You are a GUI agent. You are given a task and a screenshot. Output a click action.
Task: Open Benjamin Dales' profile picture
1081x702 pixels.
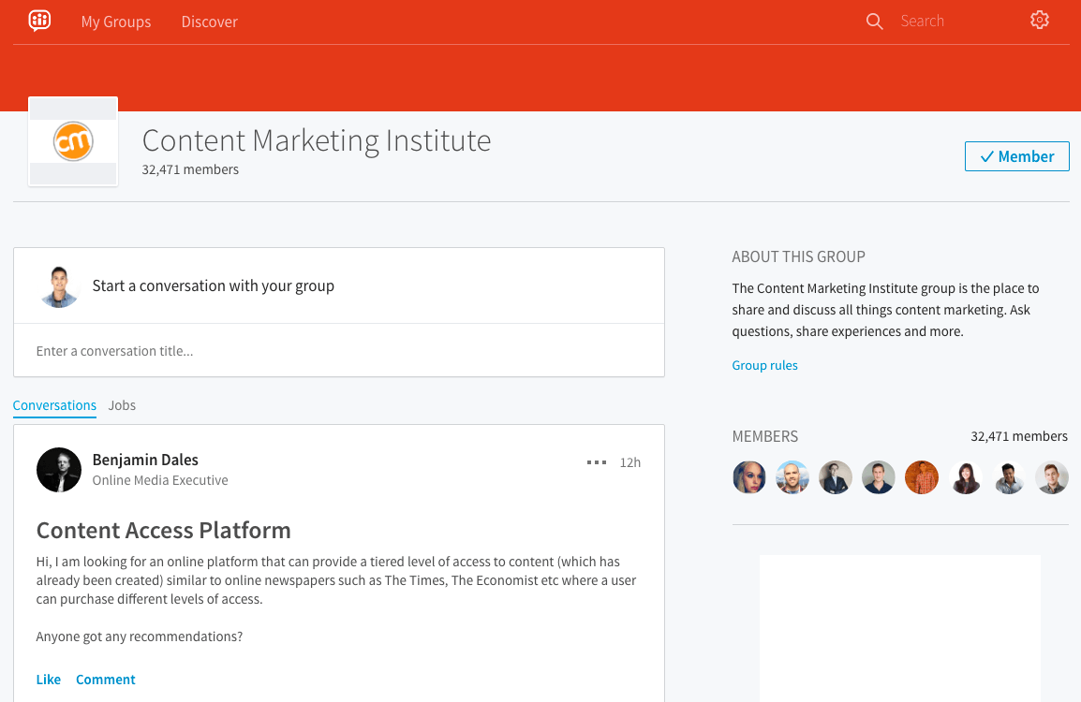[x=59, y=470]
